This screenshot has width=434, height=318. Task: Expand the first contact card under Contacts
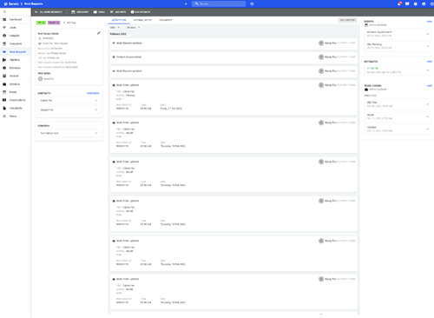coord(69,101)
